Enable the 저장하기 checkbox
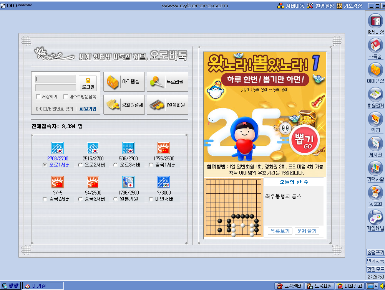Screen dimensions: 385x290 click(x=38, y=97)
